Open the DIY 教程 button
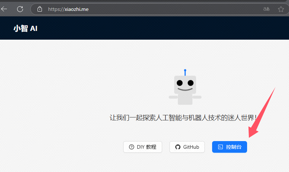The width and height of the screenshot is (289, 172). pos(142,147)
